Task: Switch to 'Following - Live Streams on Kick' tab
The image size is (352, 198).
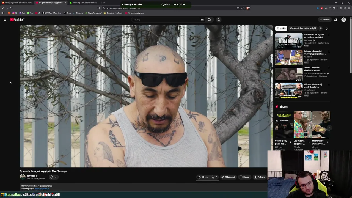Action: [x=84, y=3]
